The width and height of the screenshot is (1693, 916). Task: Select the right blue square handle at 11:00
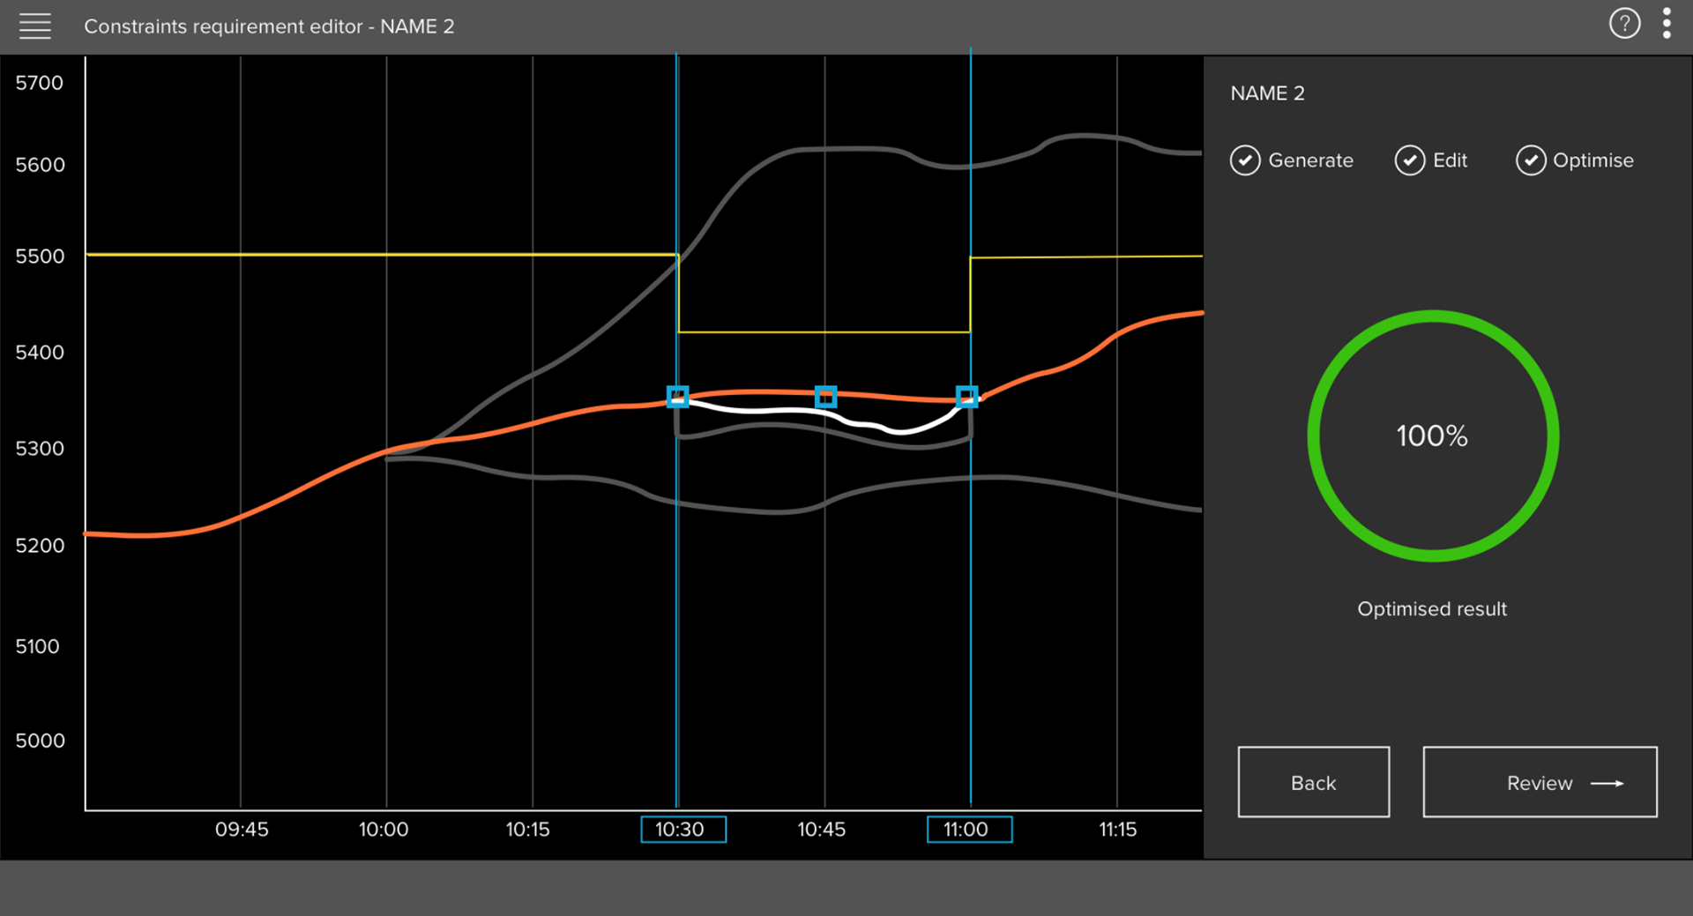[x=967, y=397]
